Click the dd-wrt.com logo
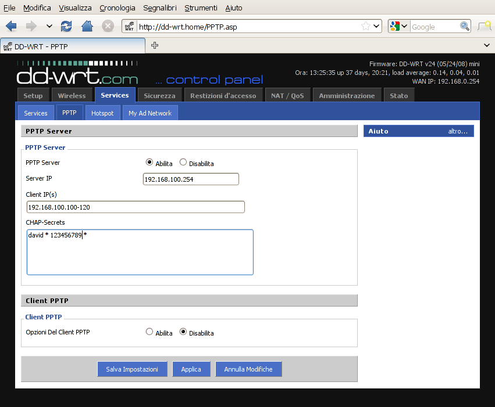The width and height of the screenshot is (495, 407). tap(77, 73)
